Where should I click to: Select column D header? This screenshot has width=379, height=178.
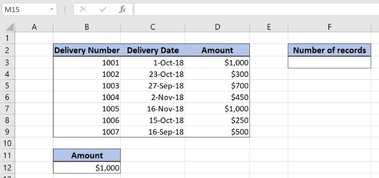tap(217, 27)
